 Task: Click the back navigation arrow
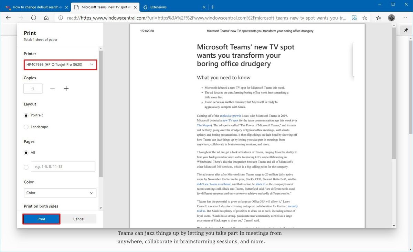(8, 18)
